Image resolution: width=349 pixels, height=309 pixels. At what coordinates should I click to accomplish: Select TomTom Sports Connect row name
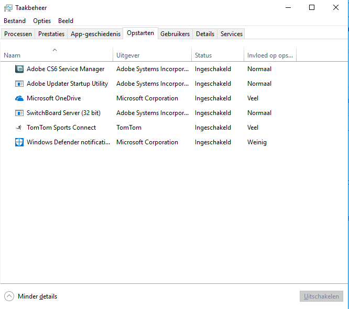click(61, 128)
